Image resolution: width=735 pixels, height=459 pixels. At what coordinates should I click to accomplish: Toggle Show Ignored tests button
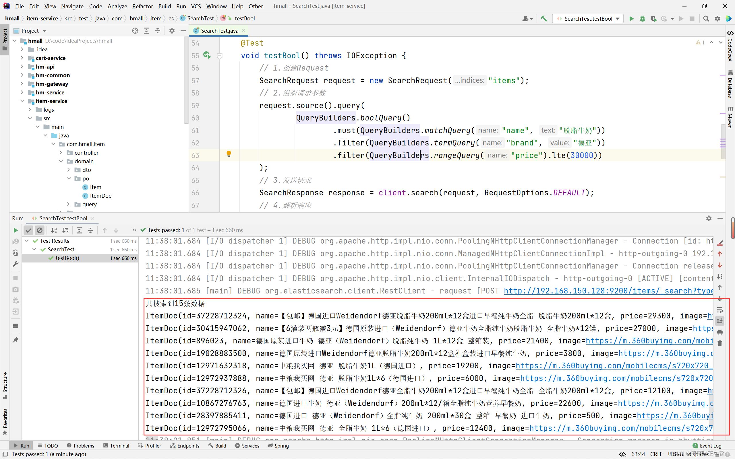pos(40,230)
